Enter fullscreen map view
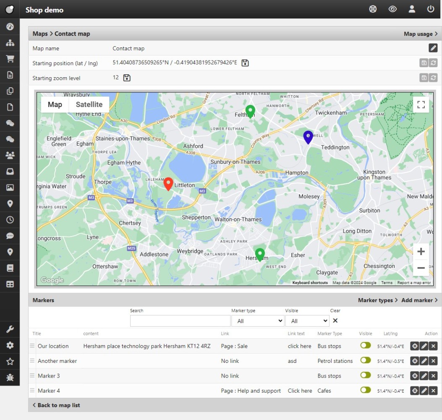 [421, 105]
